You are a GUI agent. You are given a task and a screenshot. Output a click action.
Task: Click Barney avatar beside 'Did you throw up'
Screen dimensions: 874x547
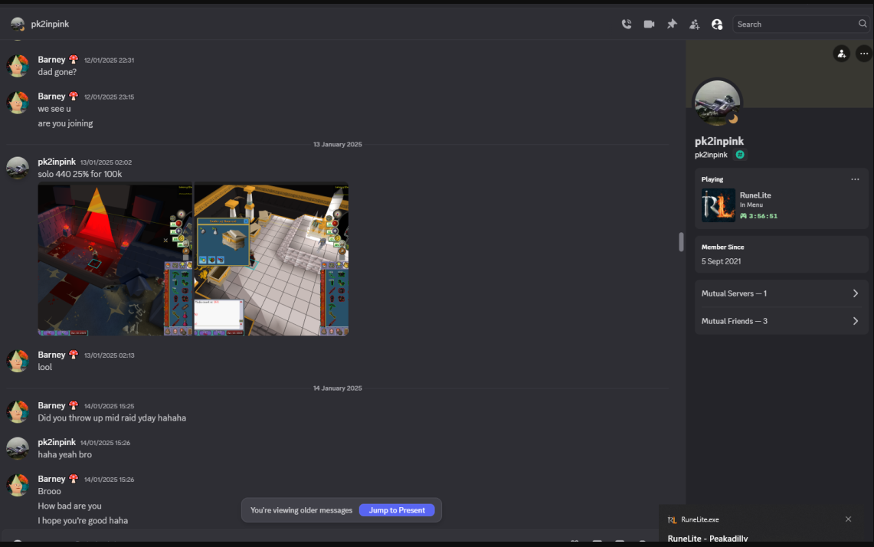[x=18, y=411]
